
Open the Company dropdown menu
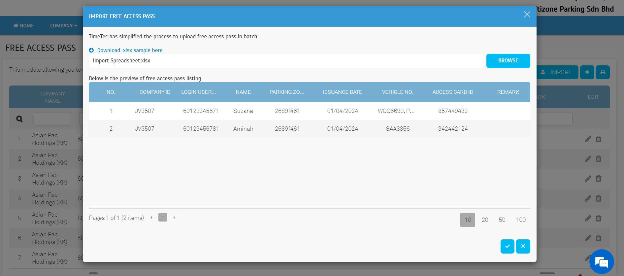(63, 25)
